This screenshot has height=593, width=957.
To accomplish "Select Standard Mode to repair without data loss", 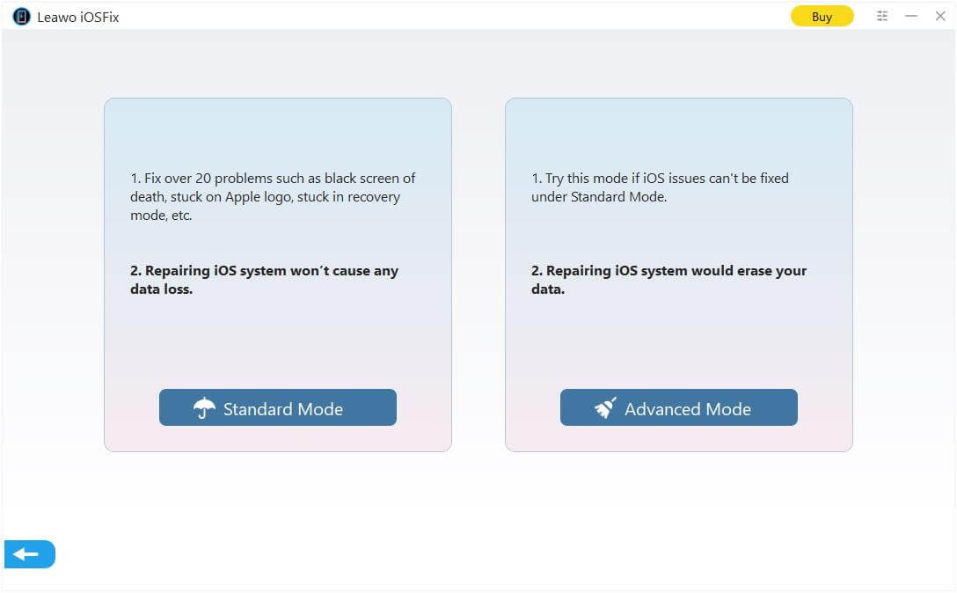I will tap(278, 407).
